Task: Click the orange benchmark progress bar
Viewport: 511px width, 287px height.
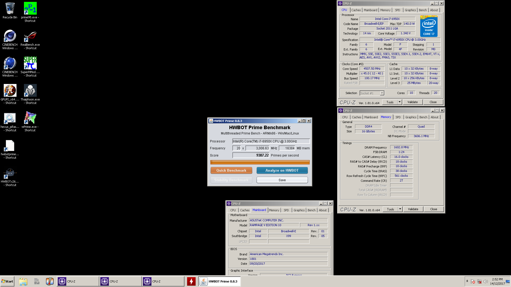Action: pos(260,162)
